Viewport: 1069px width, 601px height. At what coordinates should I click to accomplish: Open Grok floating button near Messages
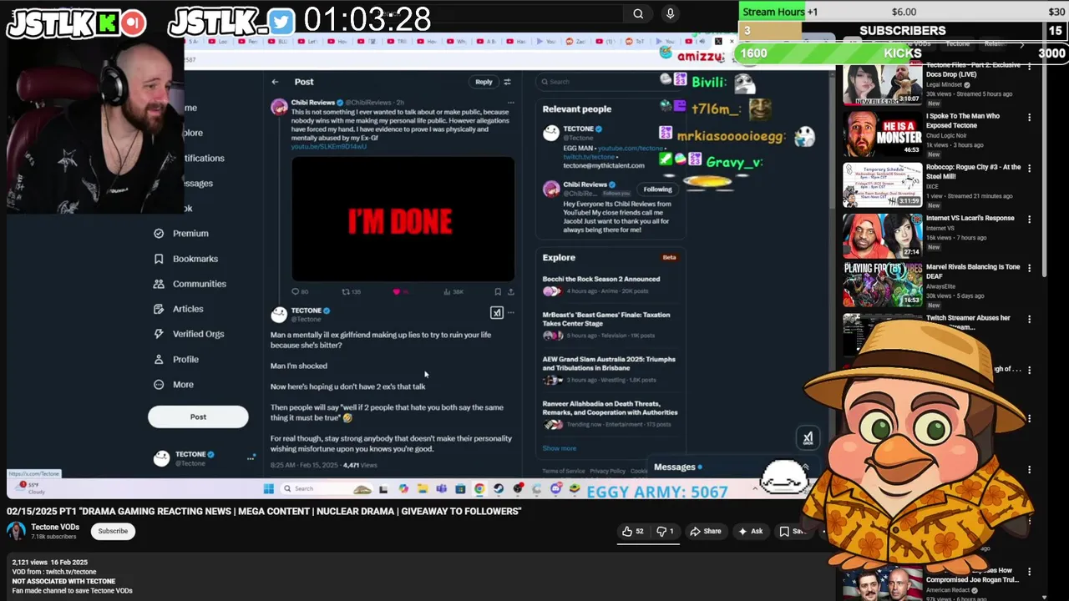pyautogui.click(x=808, y=438)
